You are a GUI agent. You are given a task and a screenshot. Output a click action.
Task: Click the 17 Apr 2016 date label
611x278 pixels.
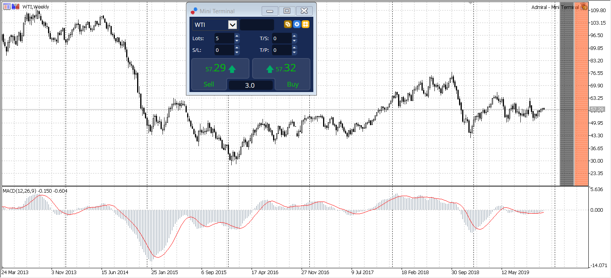(x=265, y=272)
